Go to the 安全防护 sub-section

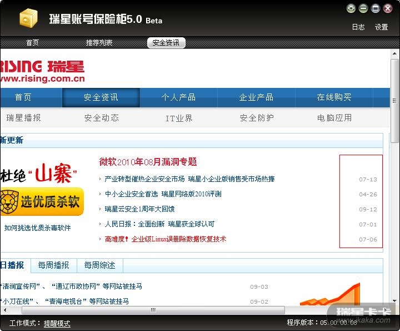(x=257, y=118)
